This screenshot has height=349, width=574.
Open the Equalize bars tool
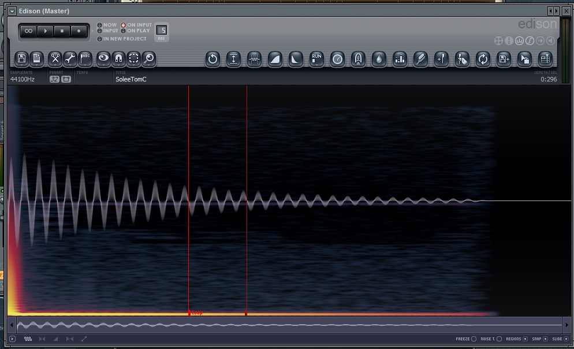click(x=400, y=59)
